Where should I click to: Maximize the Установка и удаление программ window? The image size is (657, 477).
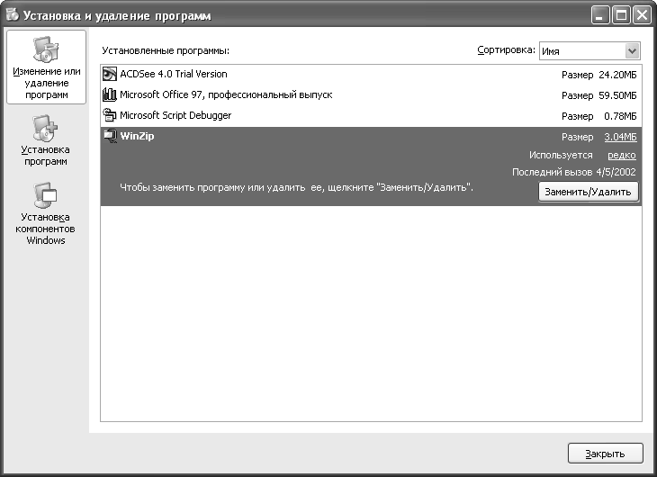tap(621, 15)
